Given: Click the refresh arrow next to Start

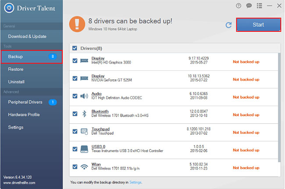Looking at the screenshot, I should pyautogui.click(x=228, y=25).
